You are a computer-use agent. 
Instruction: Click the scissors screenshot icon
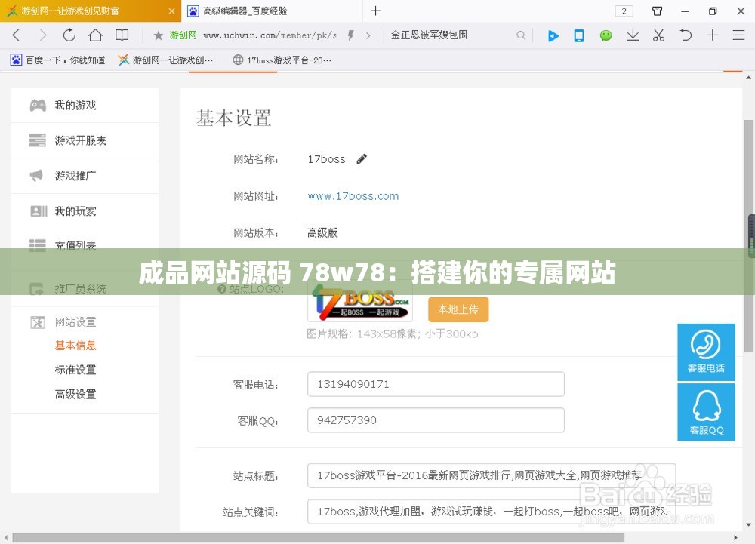[x=658, y=35]
